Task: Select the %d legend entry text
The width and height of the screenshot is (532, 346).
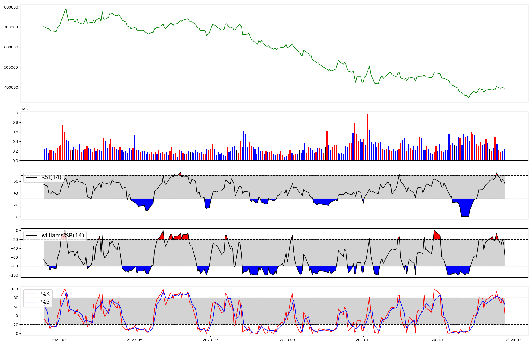Action: 45,302
